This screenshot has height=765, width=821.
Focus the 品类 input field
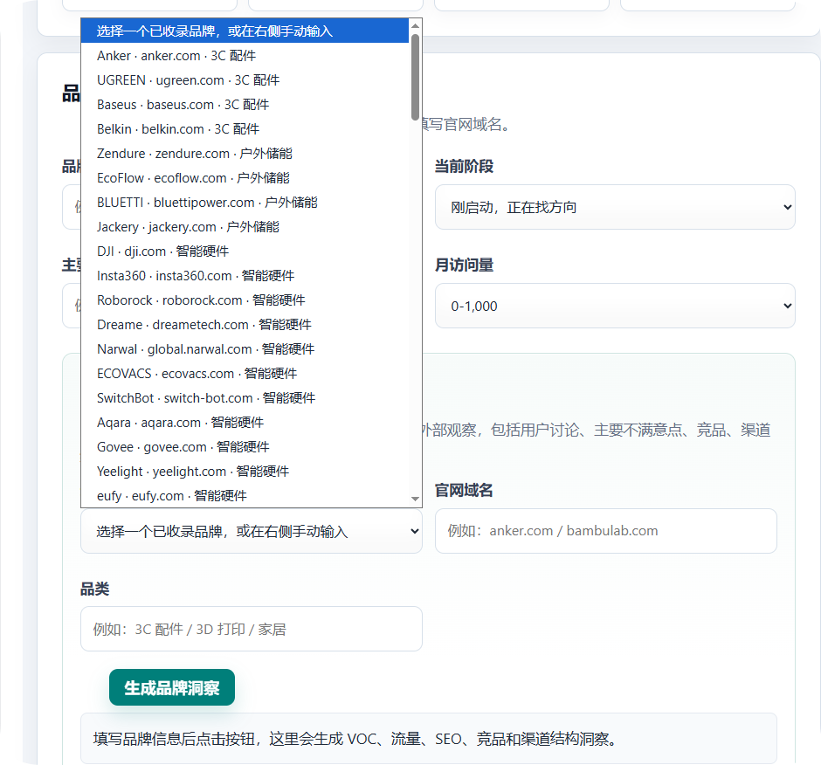pos(252,629)
